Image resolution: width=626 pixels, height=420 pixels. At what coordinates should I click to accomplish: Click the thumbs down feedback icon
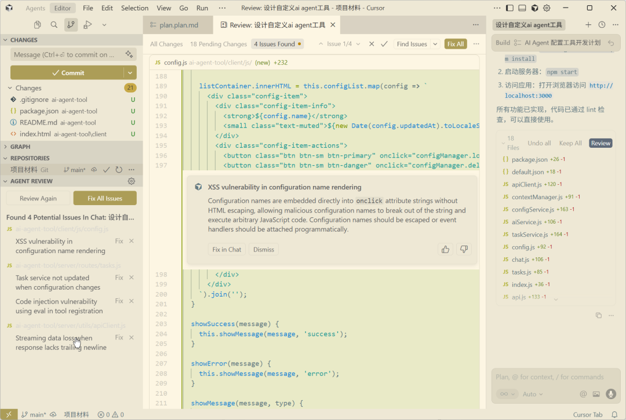(463, 249)
